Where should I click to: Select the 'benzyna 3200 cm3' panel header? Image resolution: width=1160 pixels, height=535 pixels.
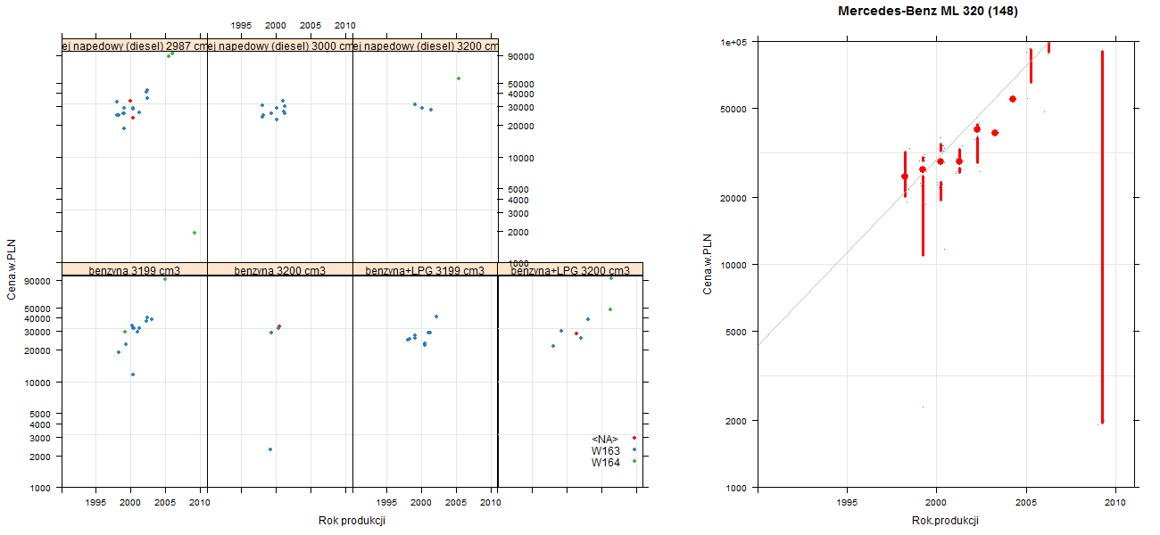click(280, 270)
